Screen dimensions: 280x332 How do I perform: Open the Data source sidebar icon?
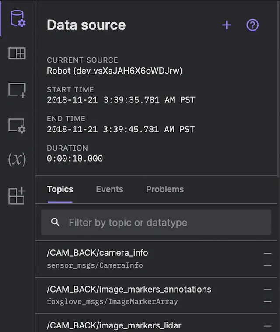tap(17, 19)
